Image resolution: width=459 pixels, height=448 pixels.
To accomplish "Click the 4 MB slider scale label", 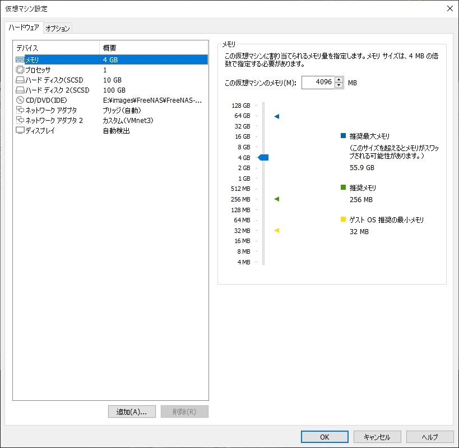I will [244, 262].
